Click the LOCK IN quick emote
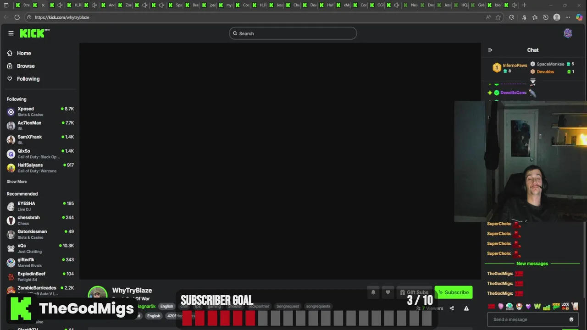Viewport: 587px width, 330px height. (x=565, y=306)
